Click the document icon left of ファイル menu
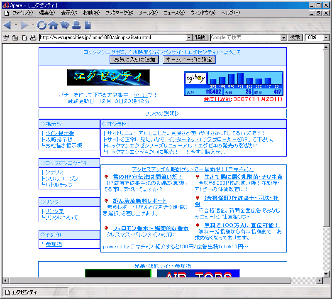 point(7,13)
